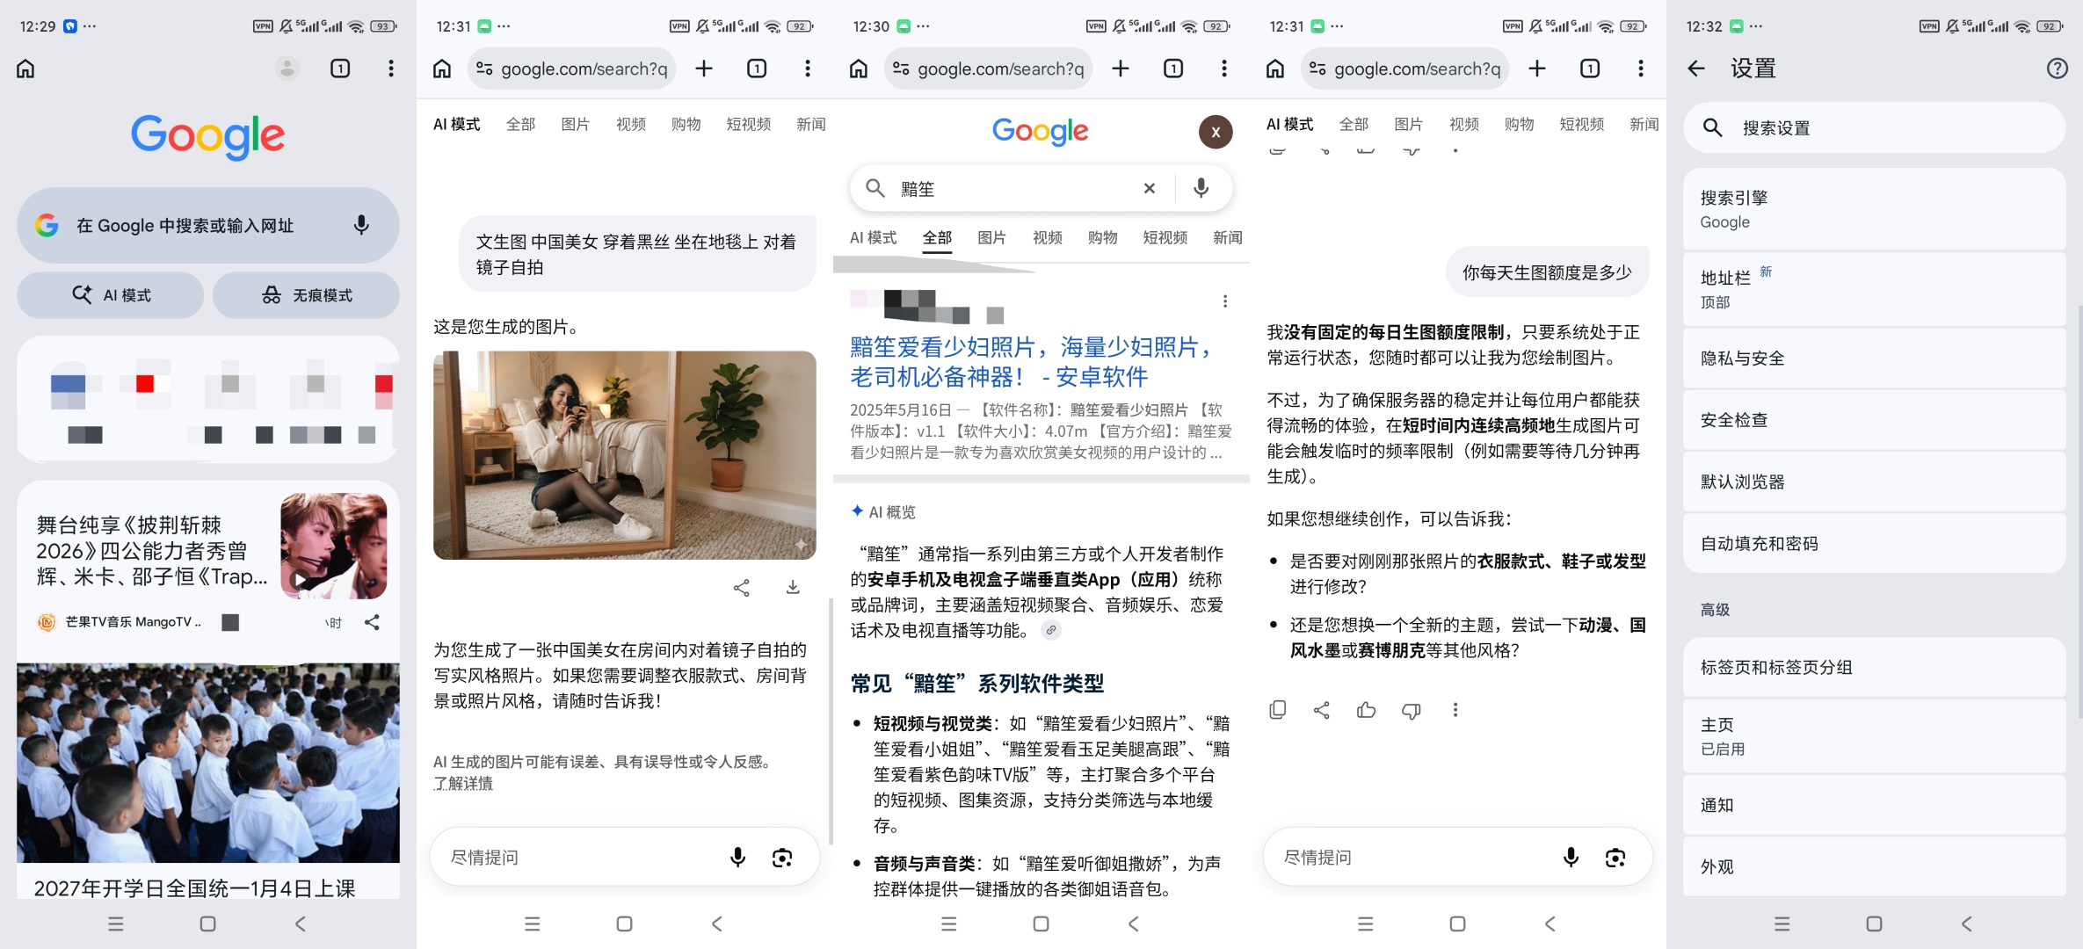Viewport: 2083px width, 949px height.
Task: Copy the AI answer about 生图额度
Action: click(1278, 710)
